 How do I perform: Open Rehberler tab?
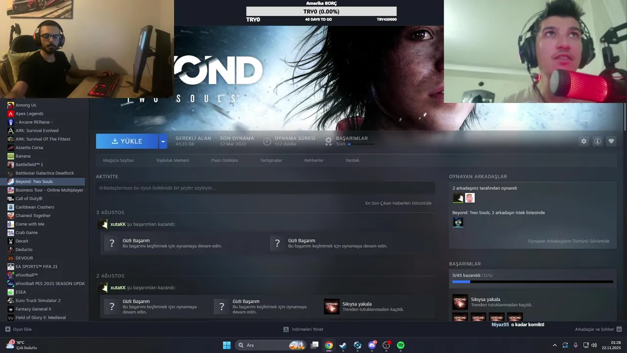coord(313,160)
